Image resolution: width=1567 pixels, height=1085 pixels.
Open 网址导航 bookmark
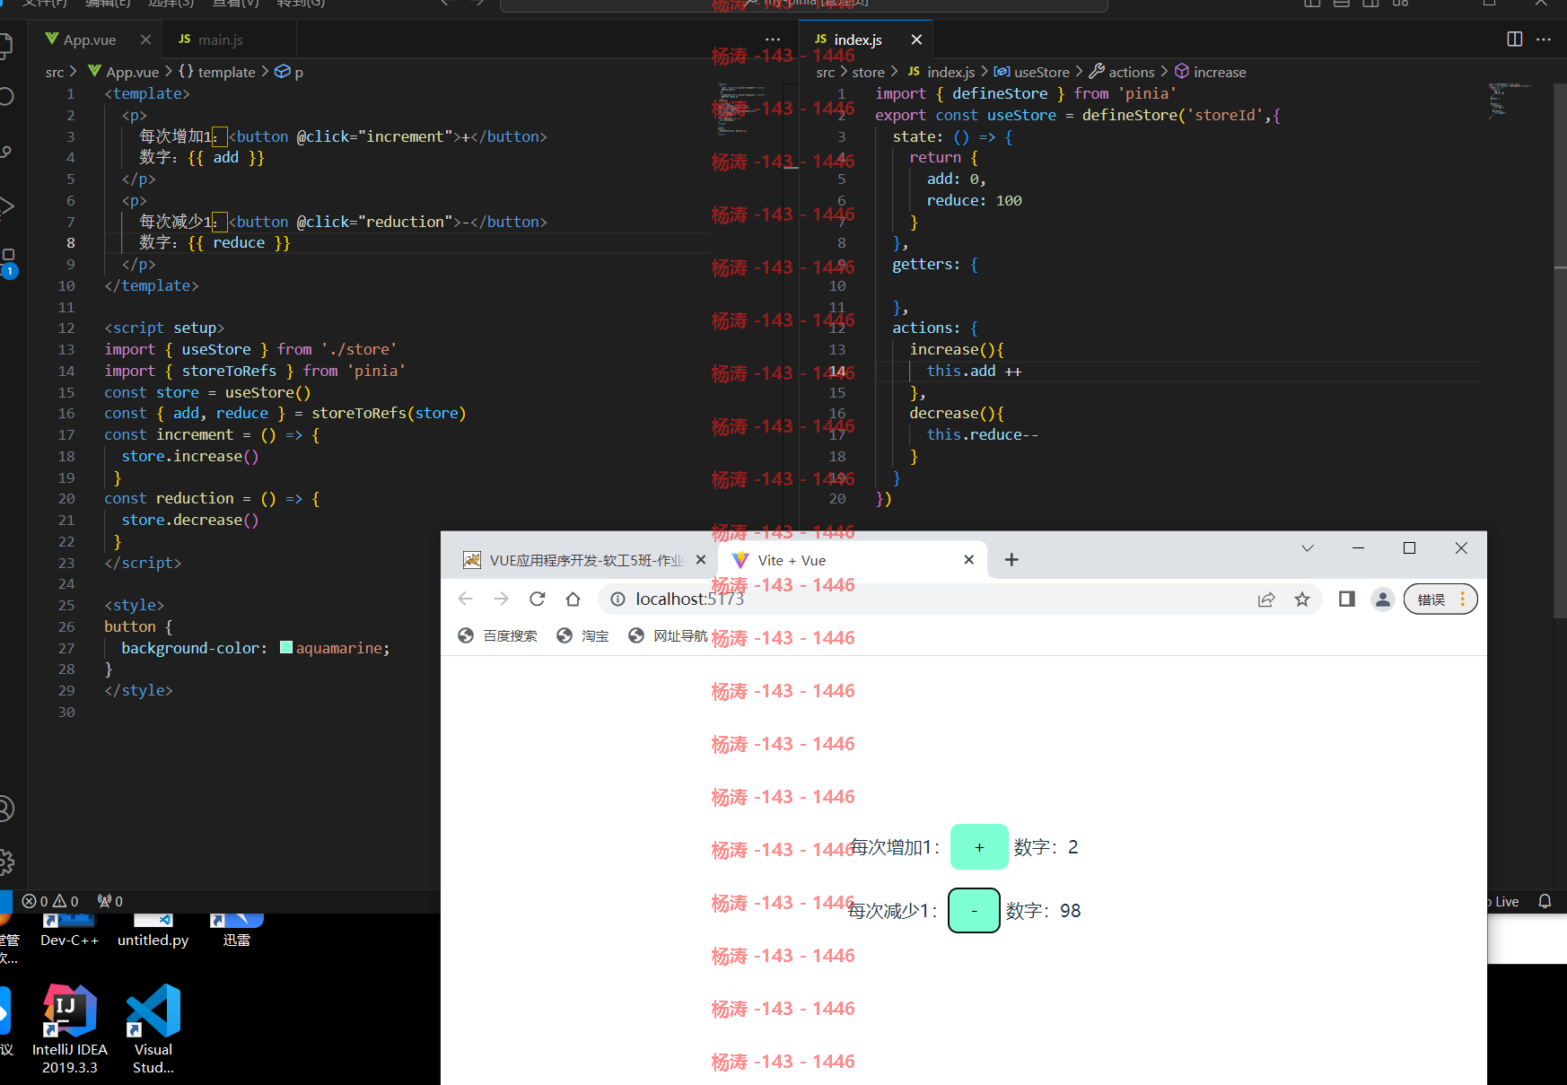(x=669, y=635)
